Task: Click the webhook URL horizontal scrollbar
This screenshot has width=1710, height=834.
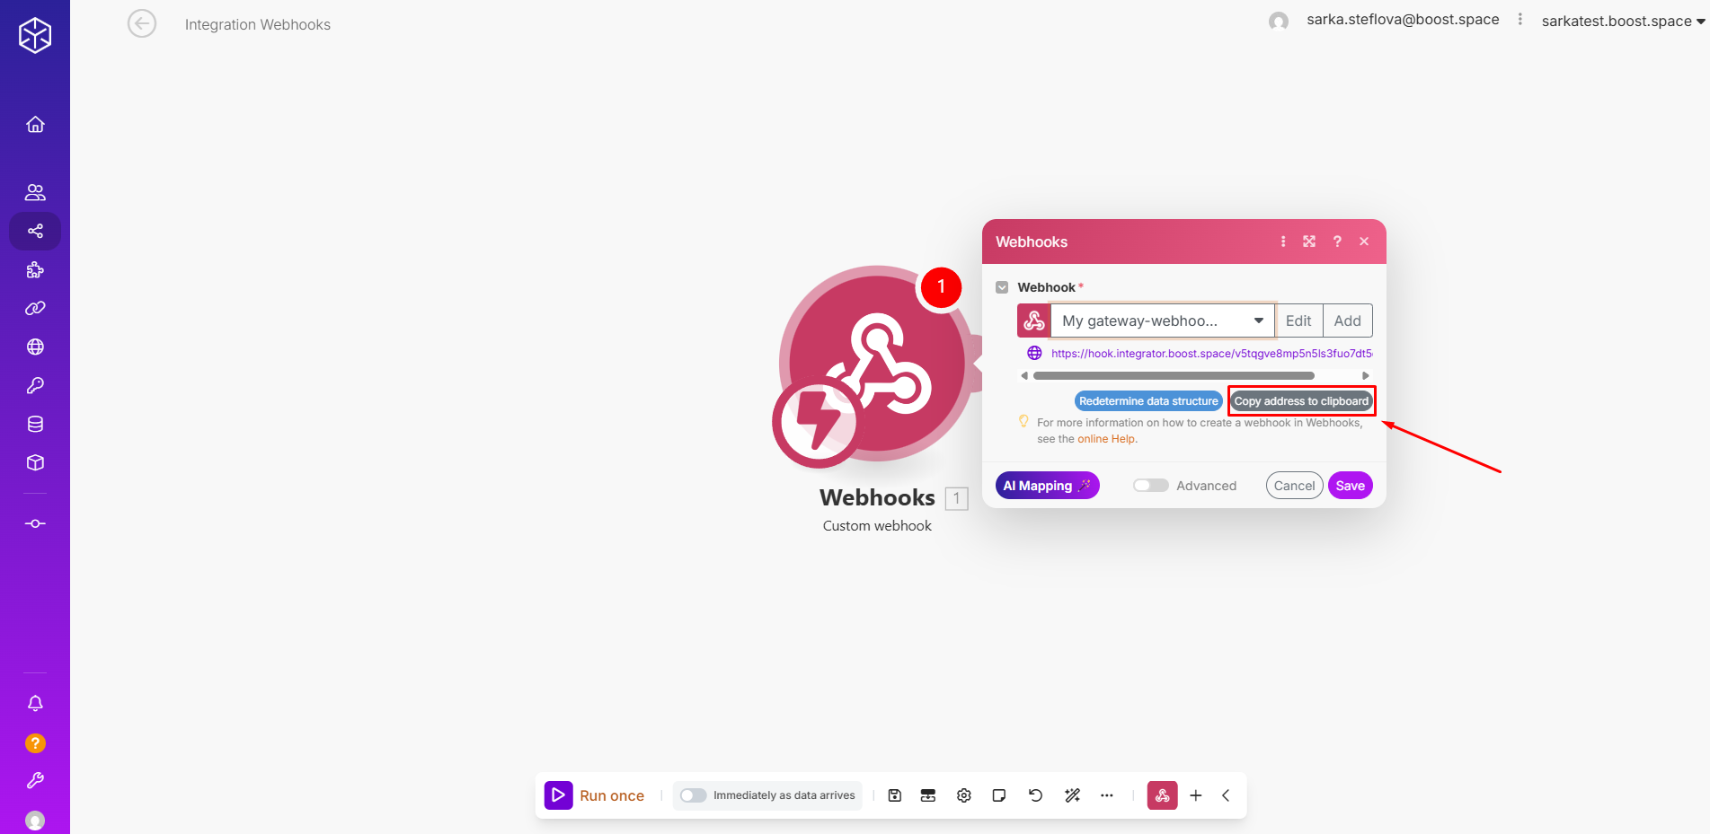Action: (x=1174, y=376)
